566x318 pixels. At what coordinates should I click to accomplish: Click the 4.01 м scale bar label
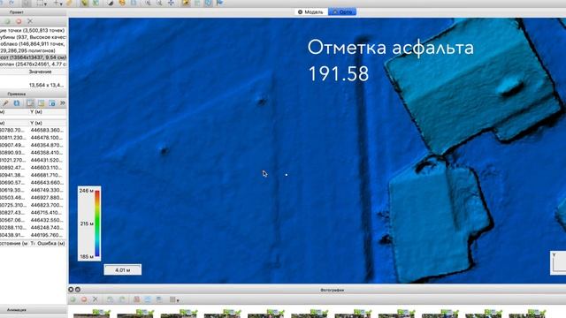click(x=123, y=269)
